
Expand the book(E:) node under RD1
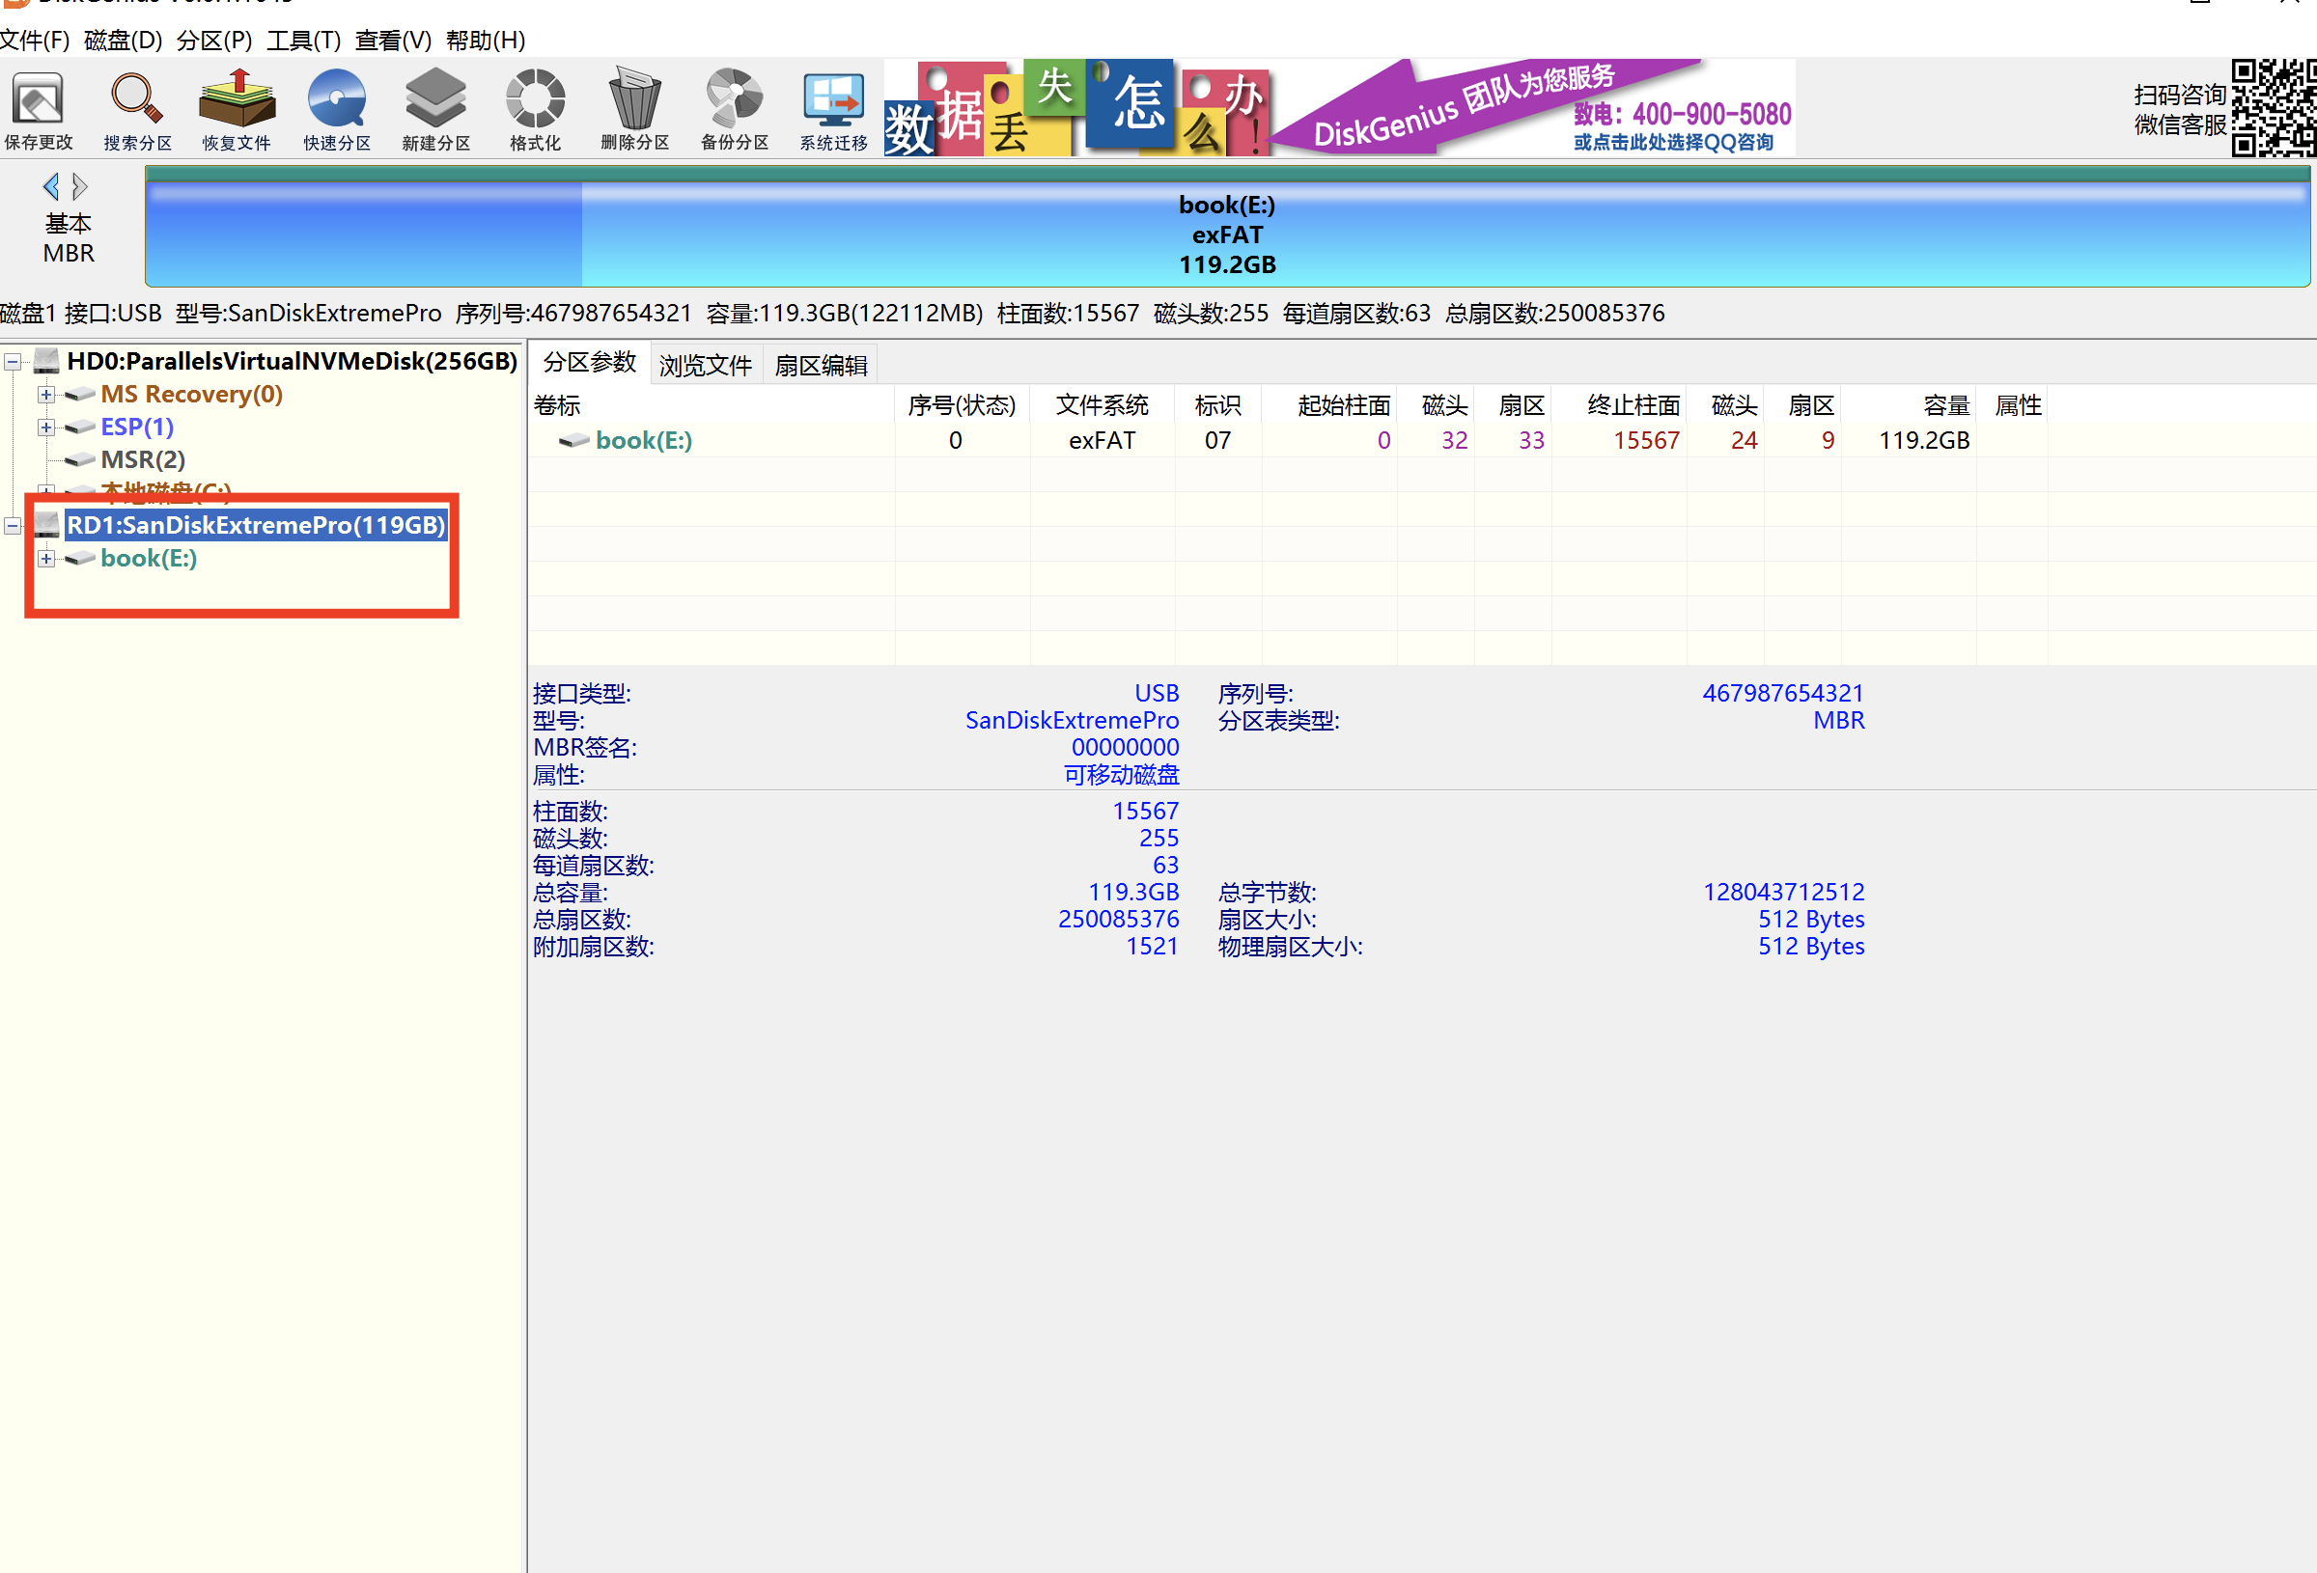[x=46, y=559]
